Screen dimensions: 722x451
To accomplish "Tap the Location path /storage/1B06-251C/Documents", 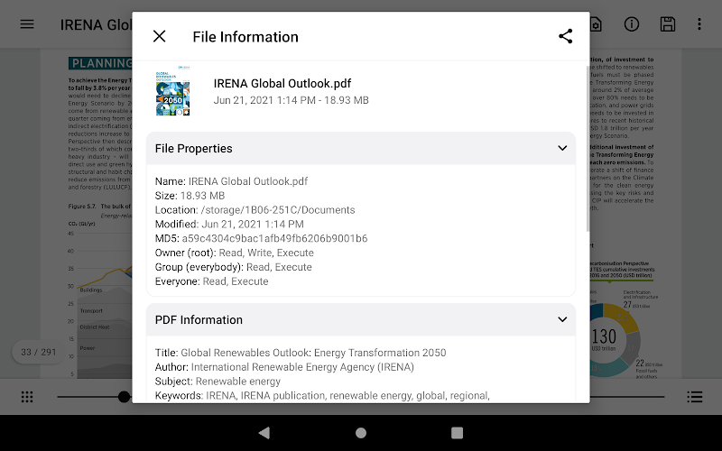I will (x=278, y=210).
